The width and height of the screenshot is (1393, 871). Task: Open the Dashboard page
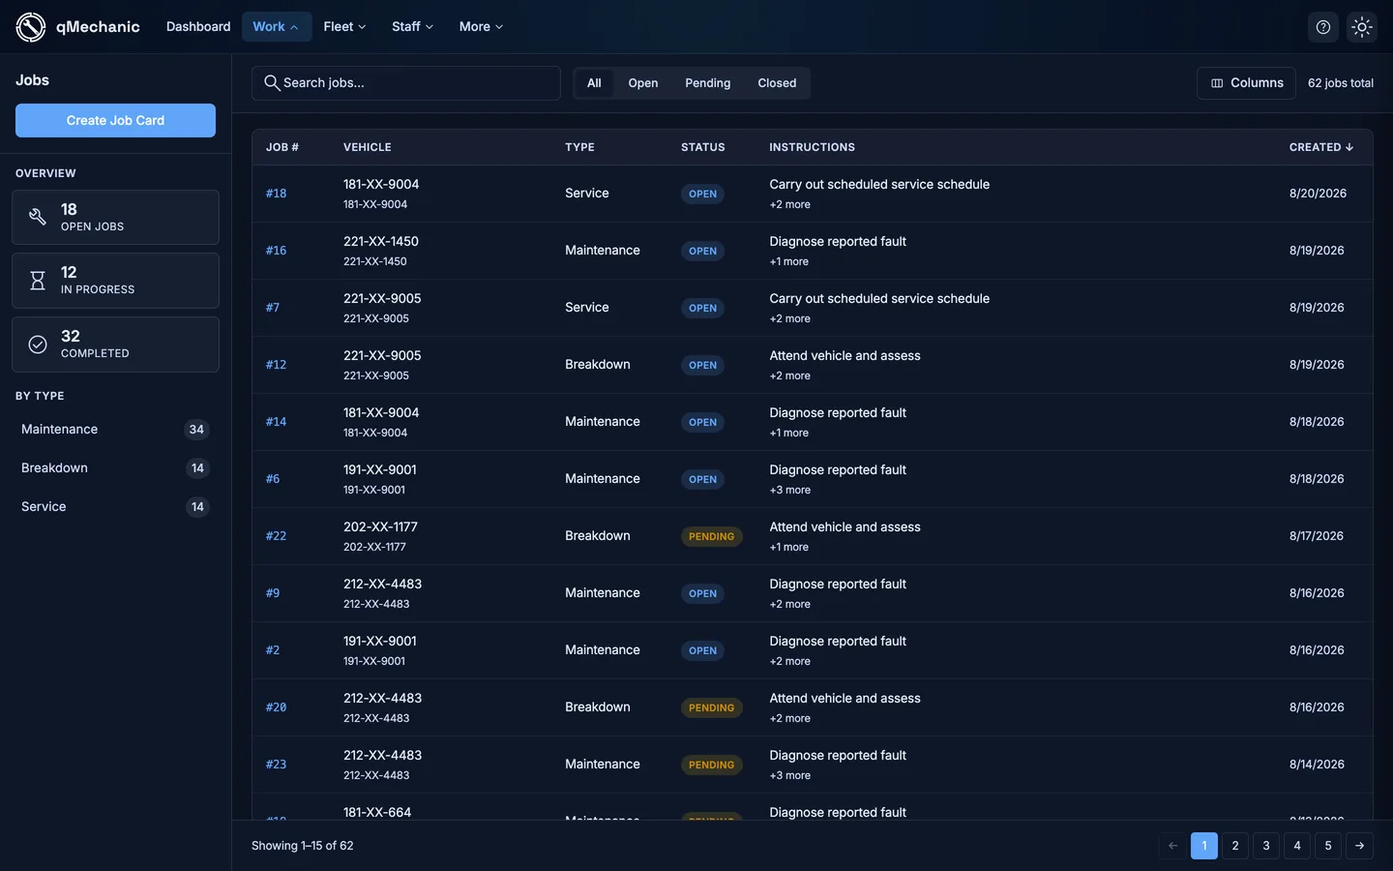click(198, 27)
